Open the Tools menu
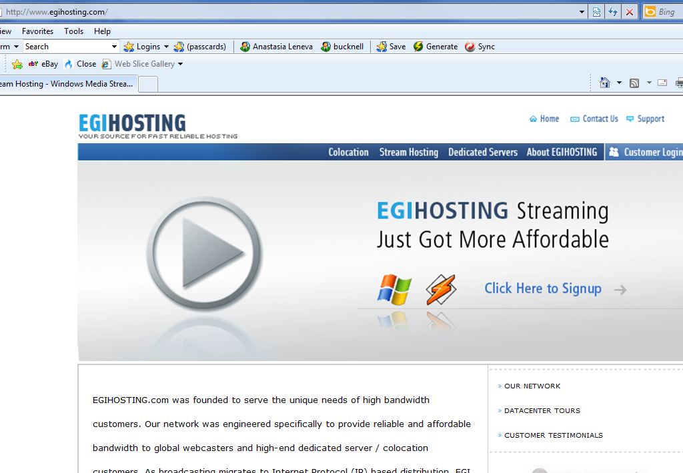The width and height of the screenshot is (683, 473). [73, 31]
